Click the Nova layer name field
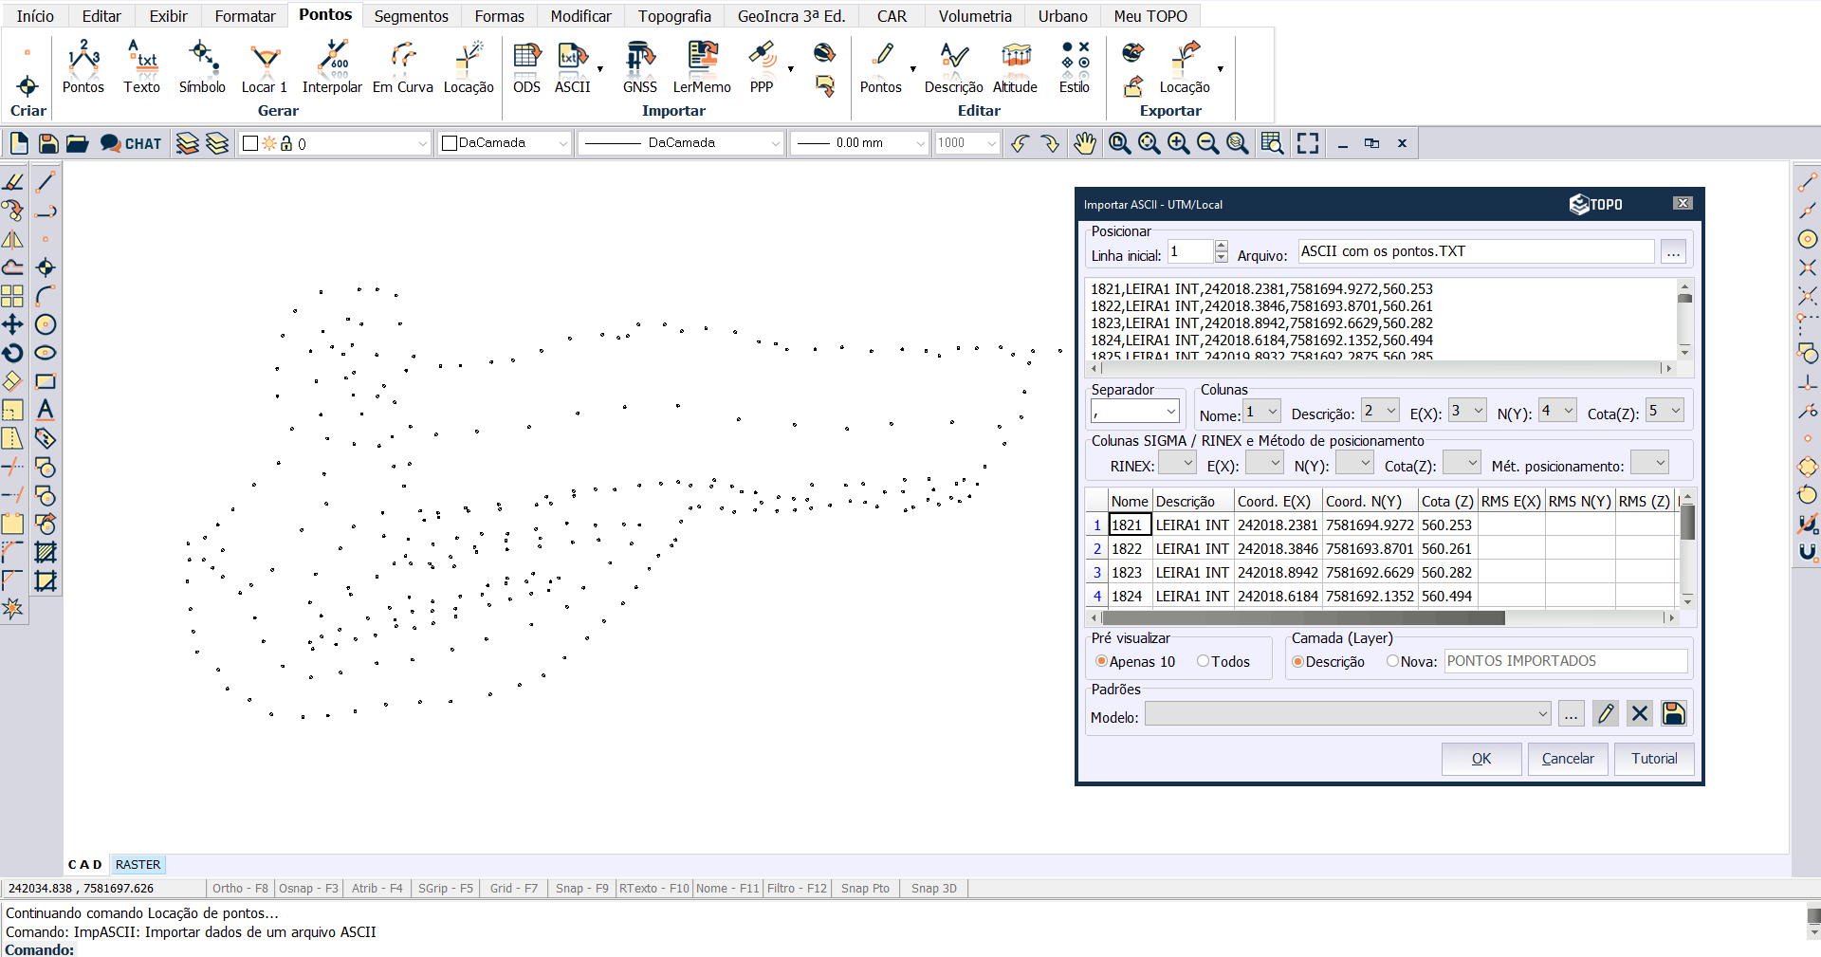 pyautogui.click(x=1565, y=661)
